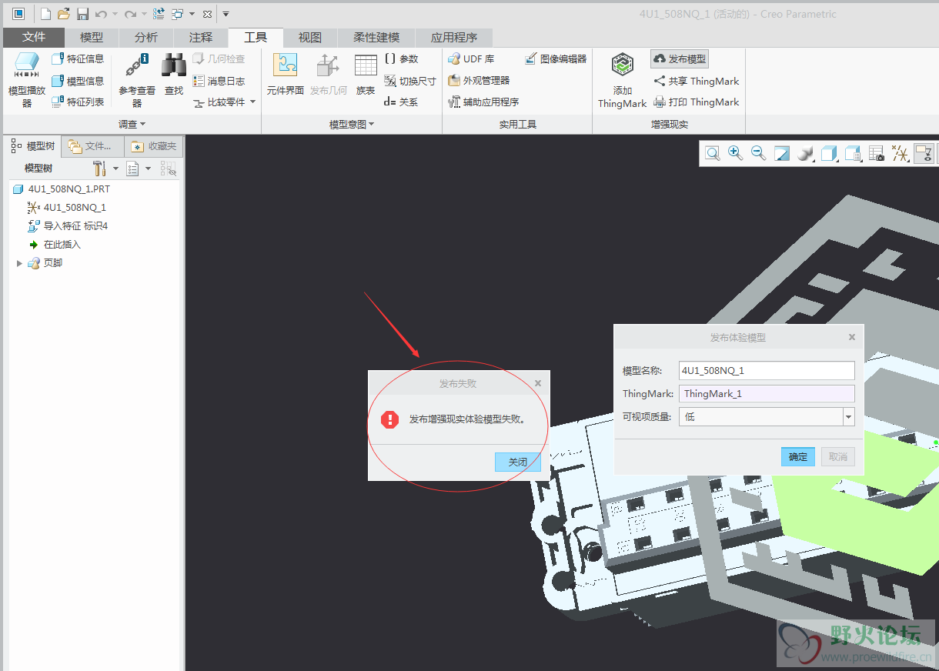Image resolution: width=939 pixels, height=671 pixels.
Task: Switch to the 收藏夹 favorites tab
Action: tap(154, 146)
